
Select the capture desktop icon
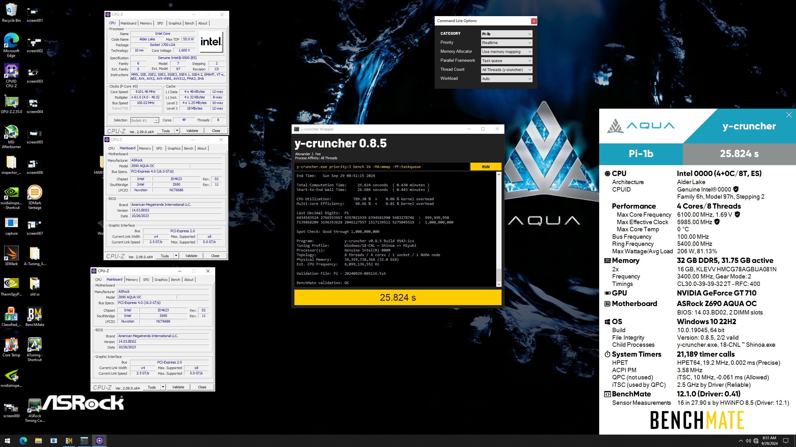(11, 226)
